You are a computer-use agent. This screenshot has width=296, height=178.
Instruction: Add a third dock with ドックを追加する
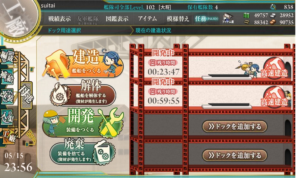click(235, 127)
